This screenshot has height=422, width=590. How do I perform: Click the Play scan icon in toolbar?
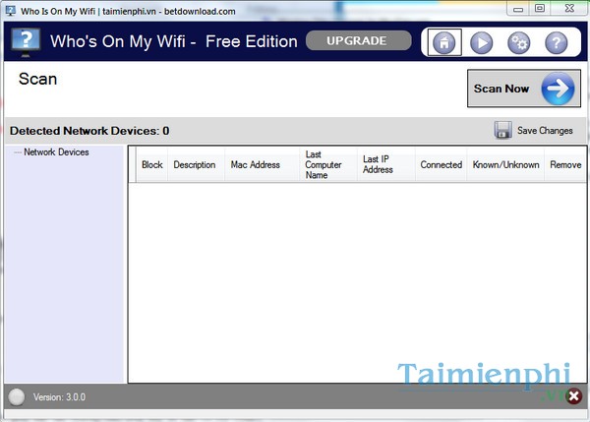point(481,42)
